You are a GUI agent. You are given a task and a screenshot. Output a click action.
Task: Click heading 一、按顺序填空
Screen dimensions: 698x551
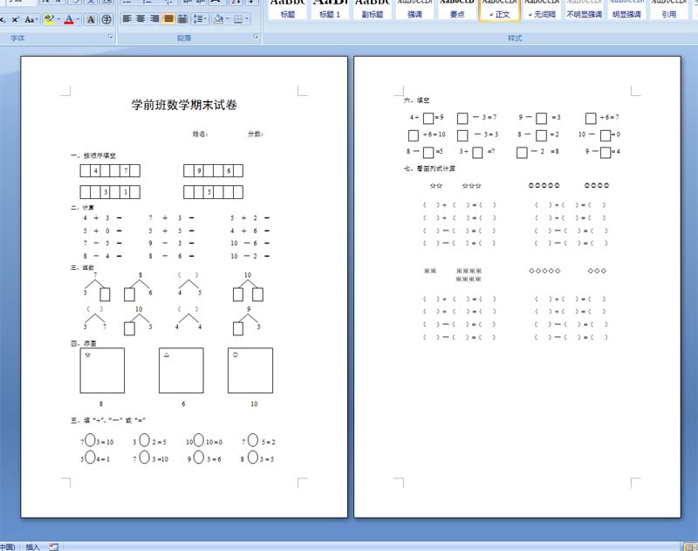point(93,155)
